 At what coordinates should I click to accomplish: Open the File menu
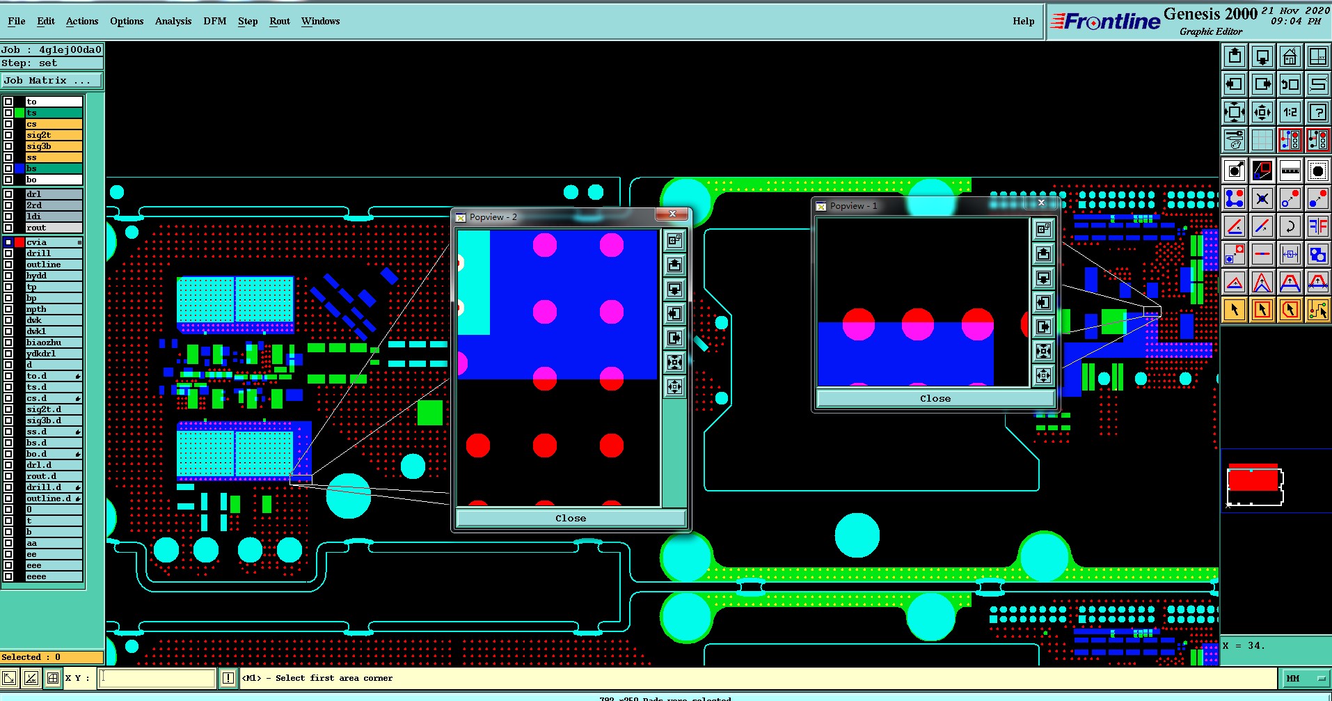(17, 21)
